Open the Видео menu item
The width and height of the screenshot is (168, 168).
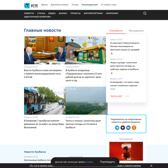pos(52,13)
